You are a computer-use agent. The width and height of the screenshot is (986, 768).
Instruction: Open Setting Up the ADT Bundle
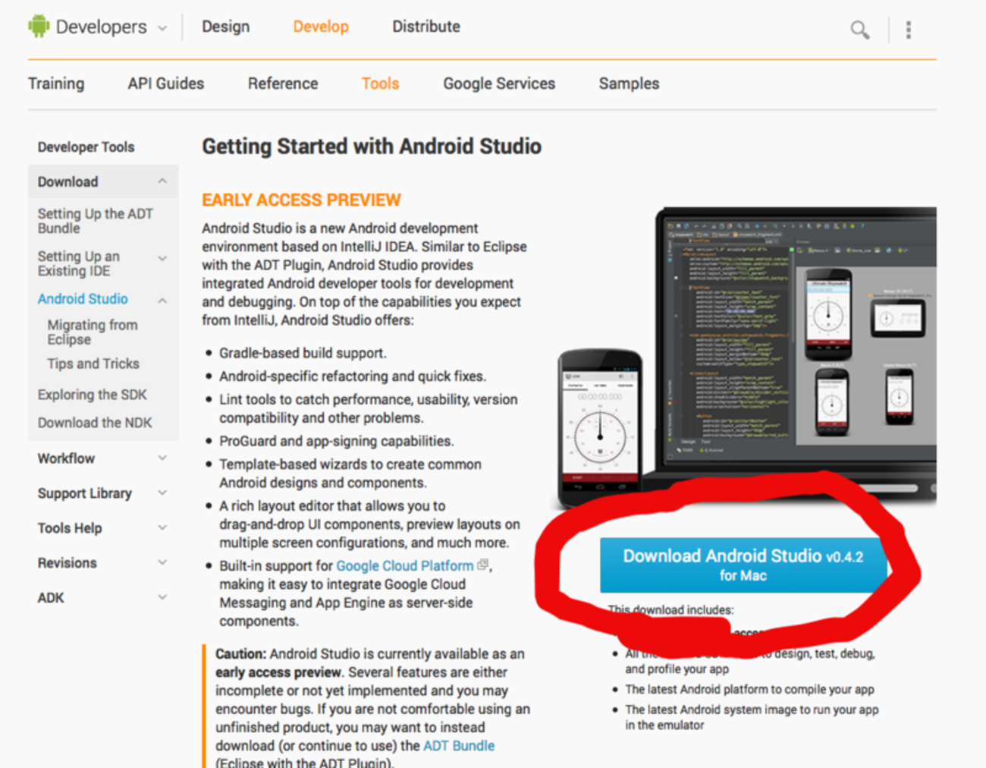pos(96,221)
